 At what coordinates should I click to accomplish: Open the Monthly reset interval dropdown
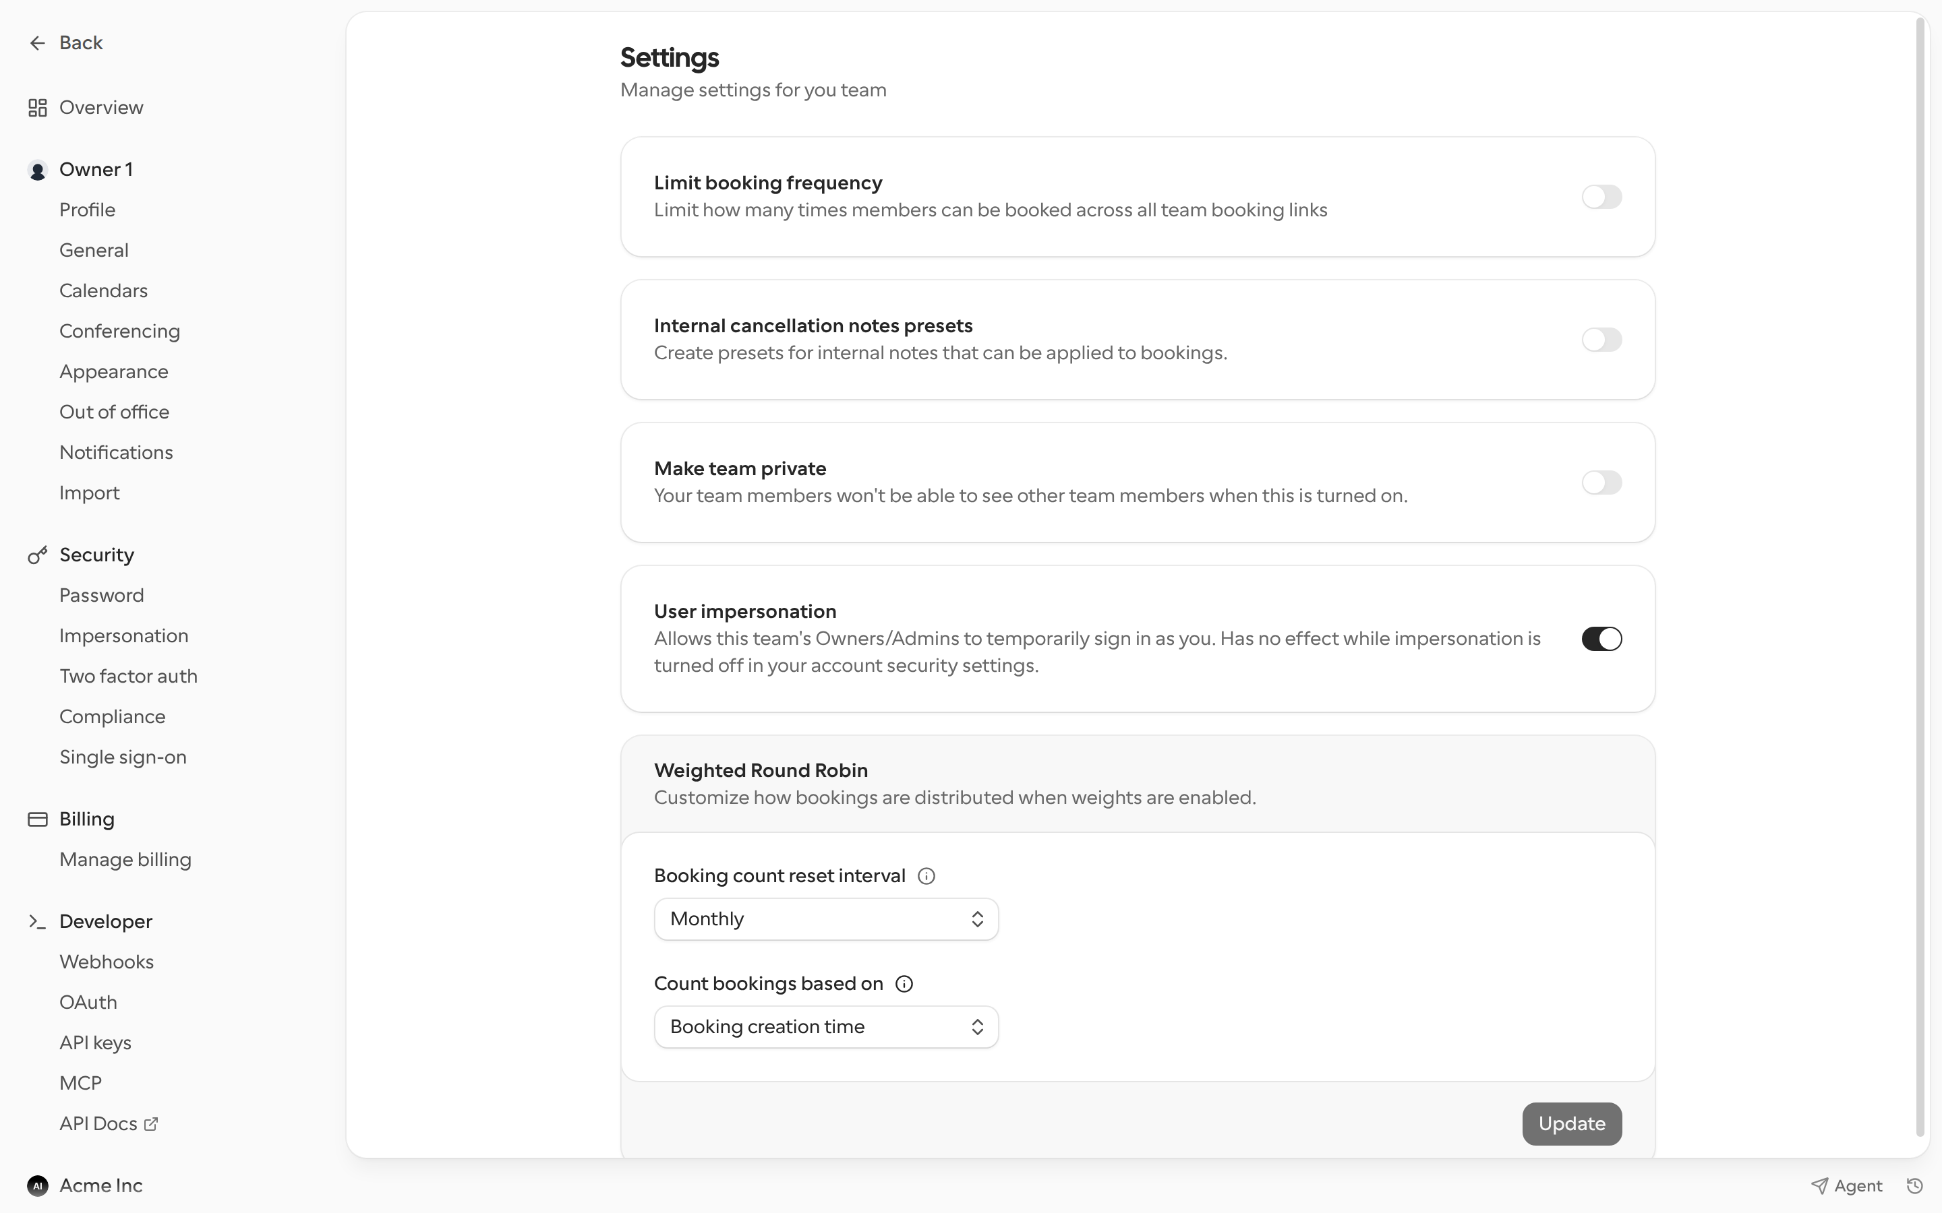pos(826,919)
